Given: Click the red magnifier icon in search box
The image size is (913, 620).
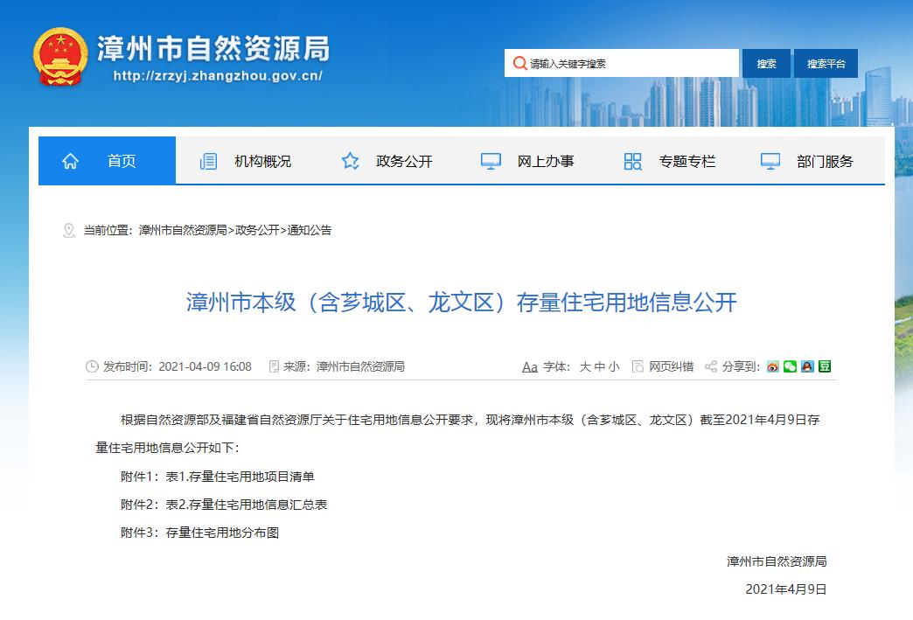Looking at the screenshot, I should click(519, 62).
